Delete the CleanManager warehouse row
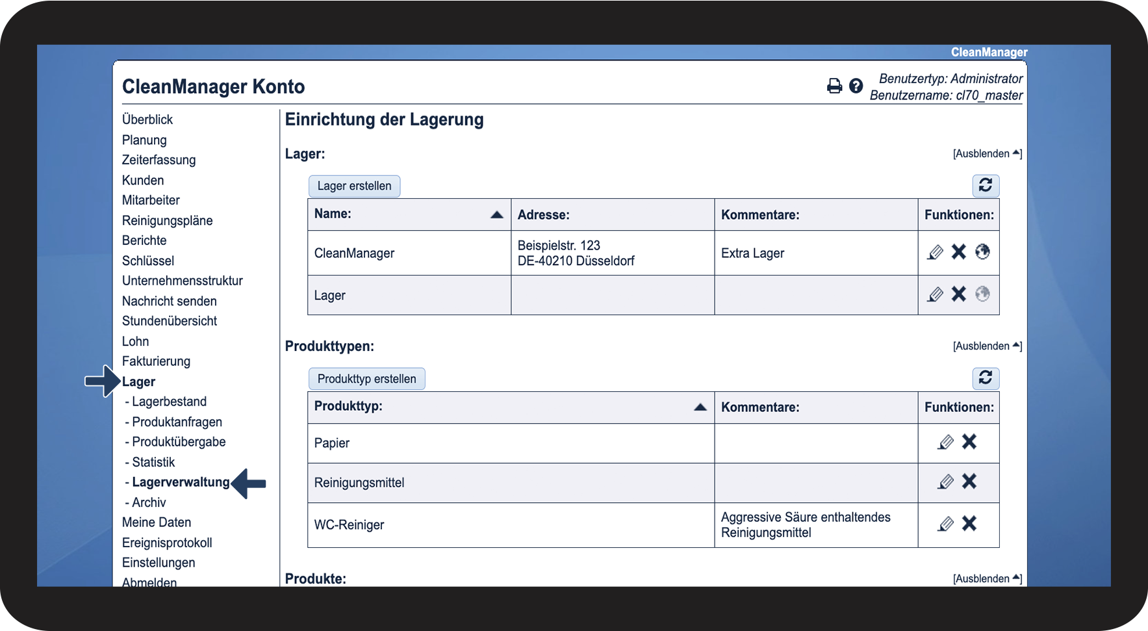 [959, 252]
